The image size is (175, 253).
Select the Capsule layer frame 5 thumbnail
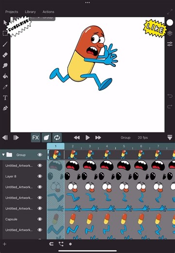click(124, 219)
